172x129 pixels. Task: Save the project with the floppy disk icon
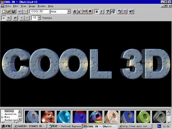point(14,12)
